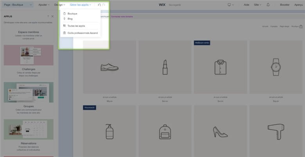Select the soap dispenser product image
Viewport: 305px width, 157px height.
[x=109, y=131]
